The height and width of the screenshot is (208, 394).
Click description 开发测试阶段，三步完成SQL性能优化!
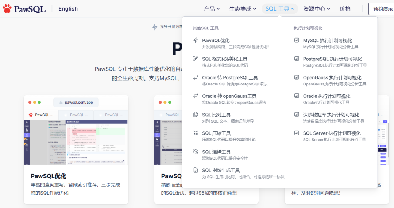pos(235,47)
